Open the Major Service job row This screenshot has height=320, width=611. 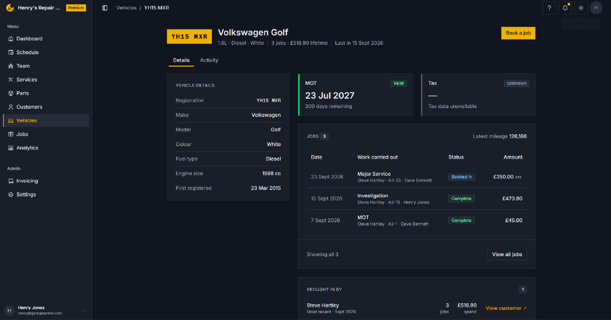click(417, 177)
